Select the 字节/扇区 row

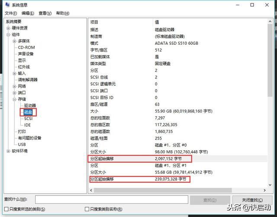tap(178, 50)
